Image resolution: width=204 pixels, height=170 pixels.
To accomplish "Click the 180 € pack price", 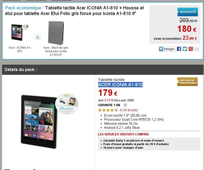I will [187, 29].
